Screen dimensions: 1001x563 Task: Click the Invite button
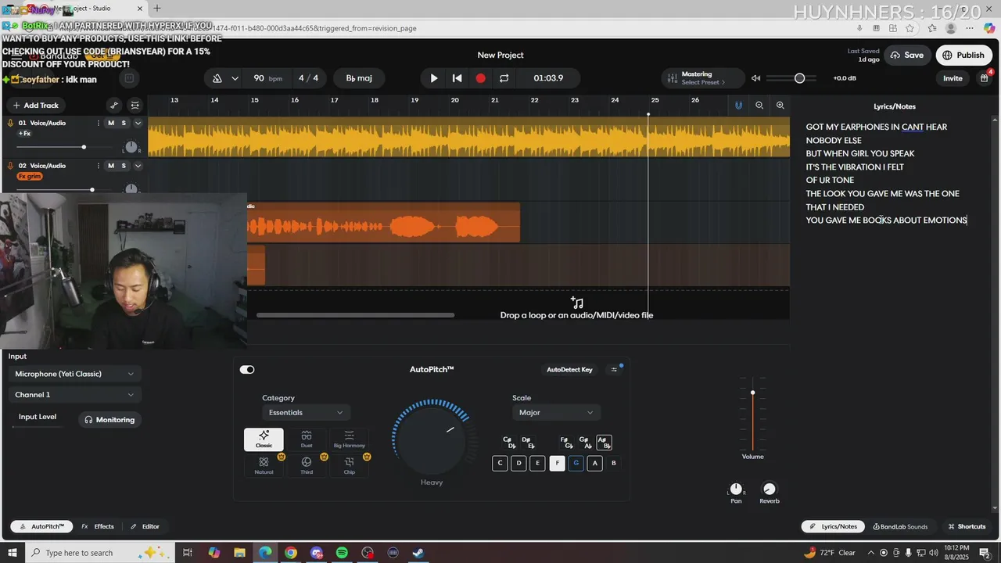pos(953,78)
